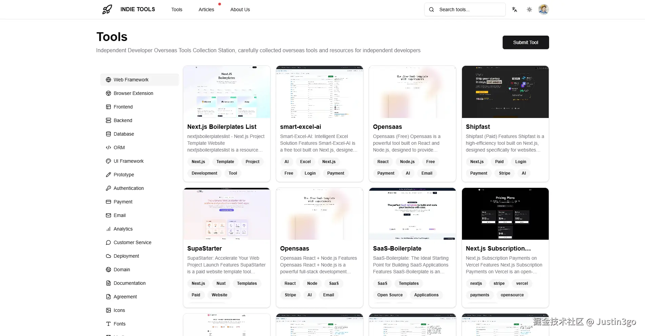Screen dimensions: 645x336
Task: Open the Articles nav menu item
Action: point(206,9)
